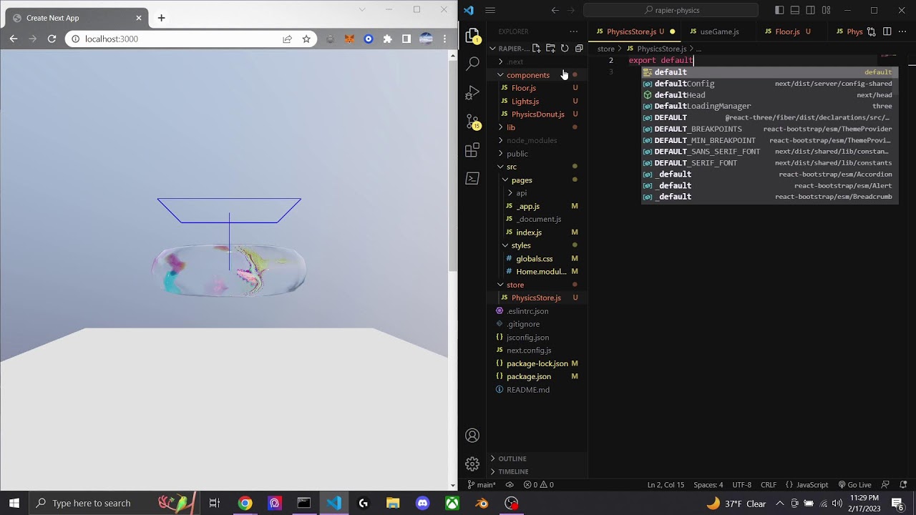Click CRLF end of line setting
This screenshot has height=515, width=916.
click(769, 484)
